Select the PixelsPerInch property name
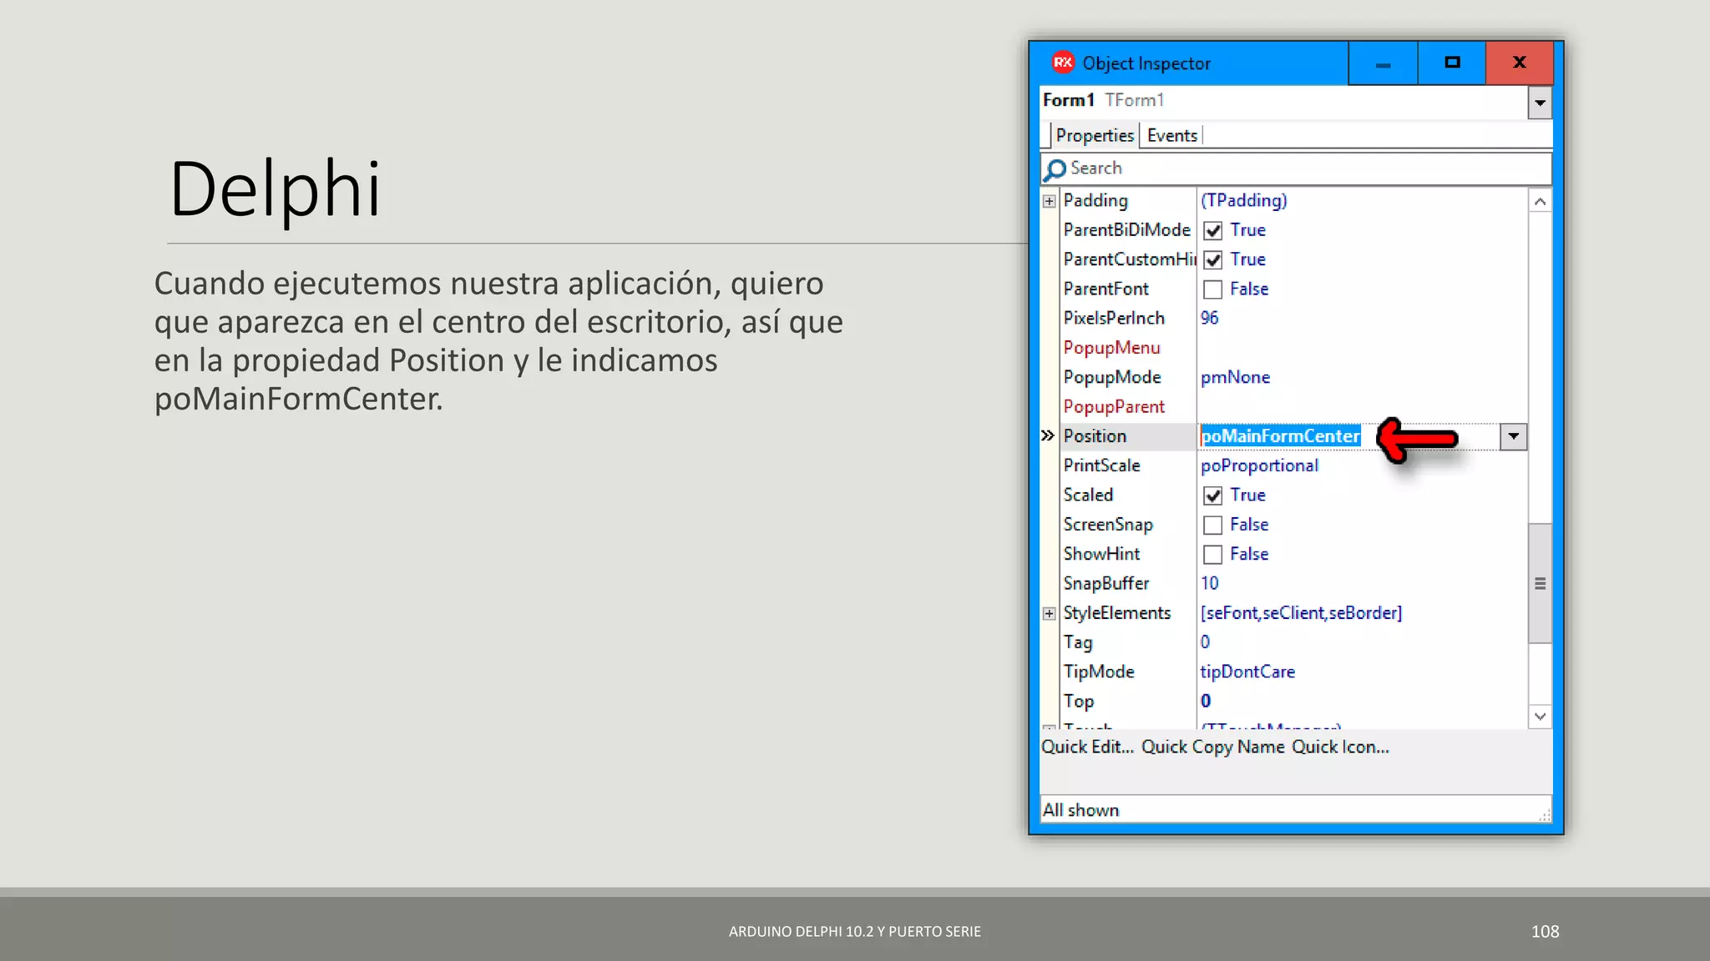The height and width of the screenshot is (961, 1710). click(x=1114, y=319)
